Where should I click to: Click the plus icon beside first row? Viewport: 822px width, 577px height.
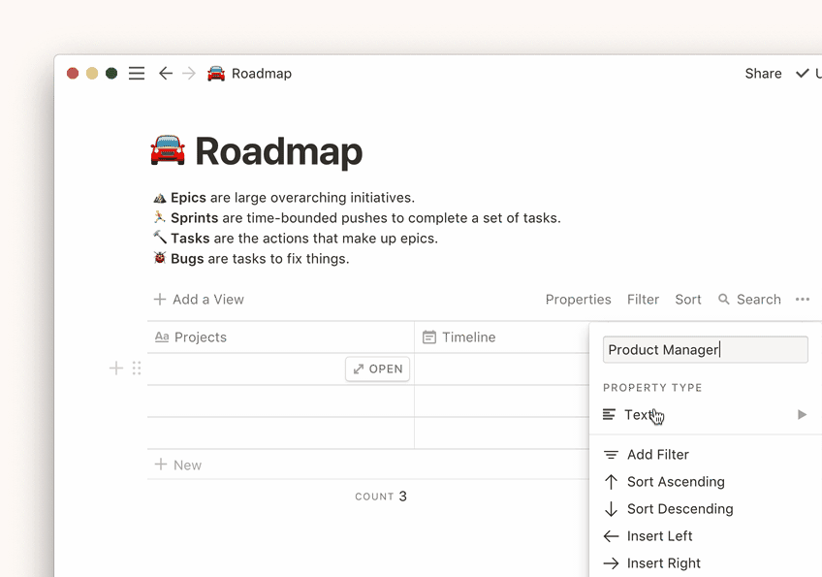point(116,369)
